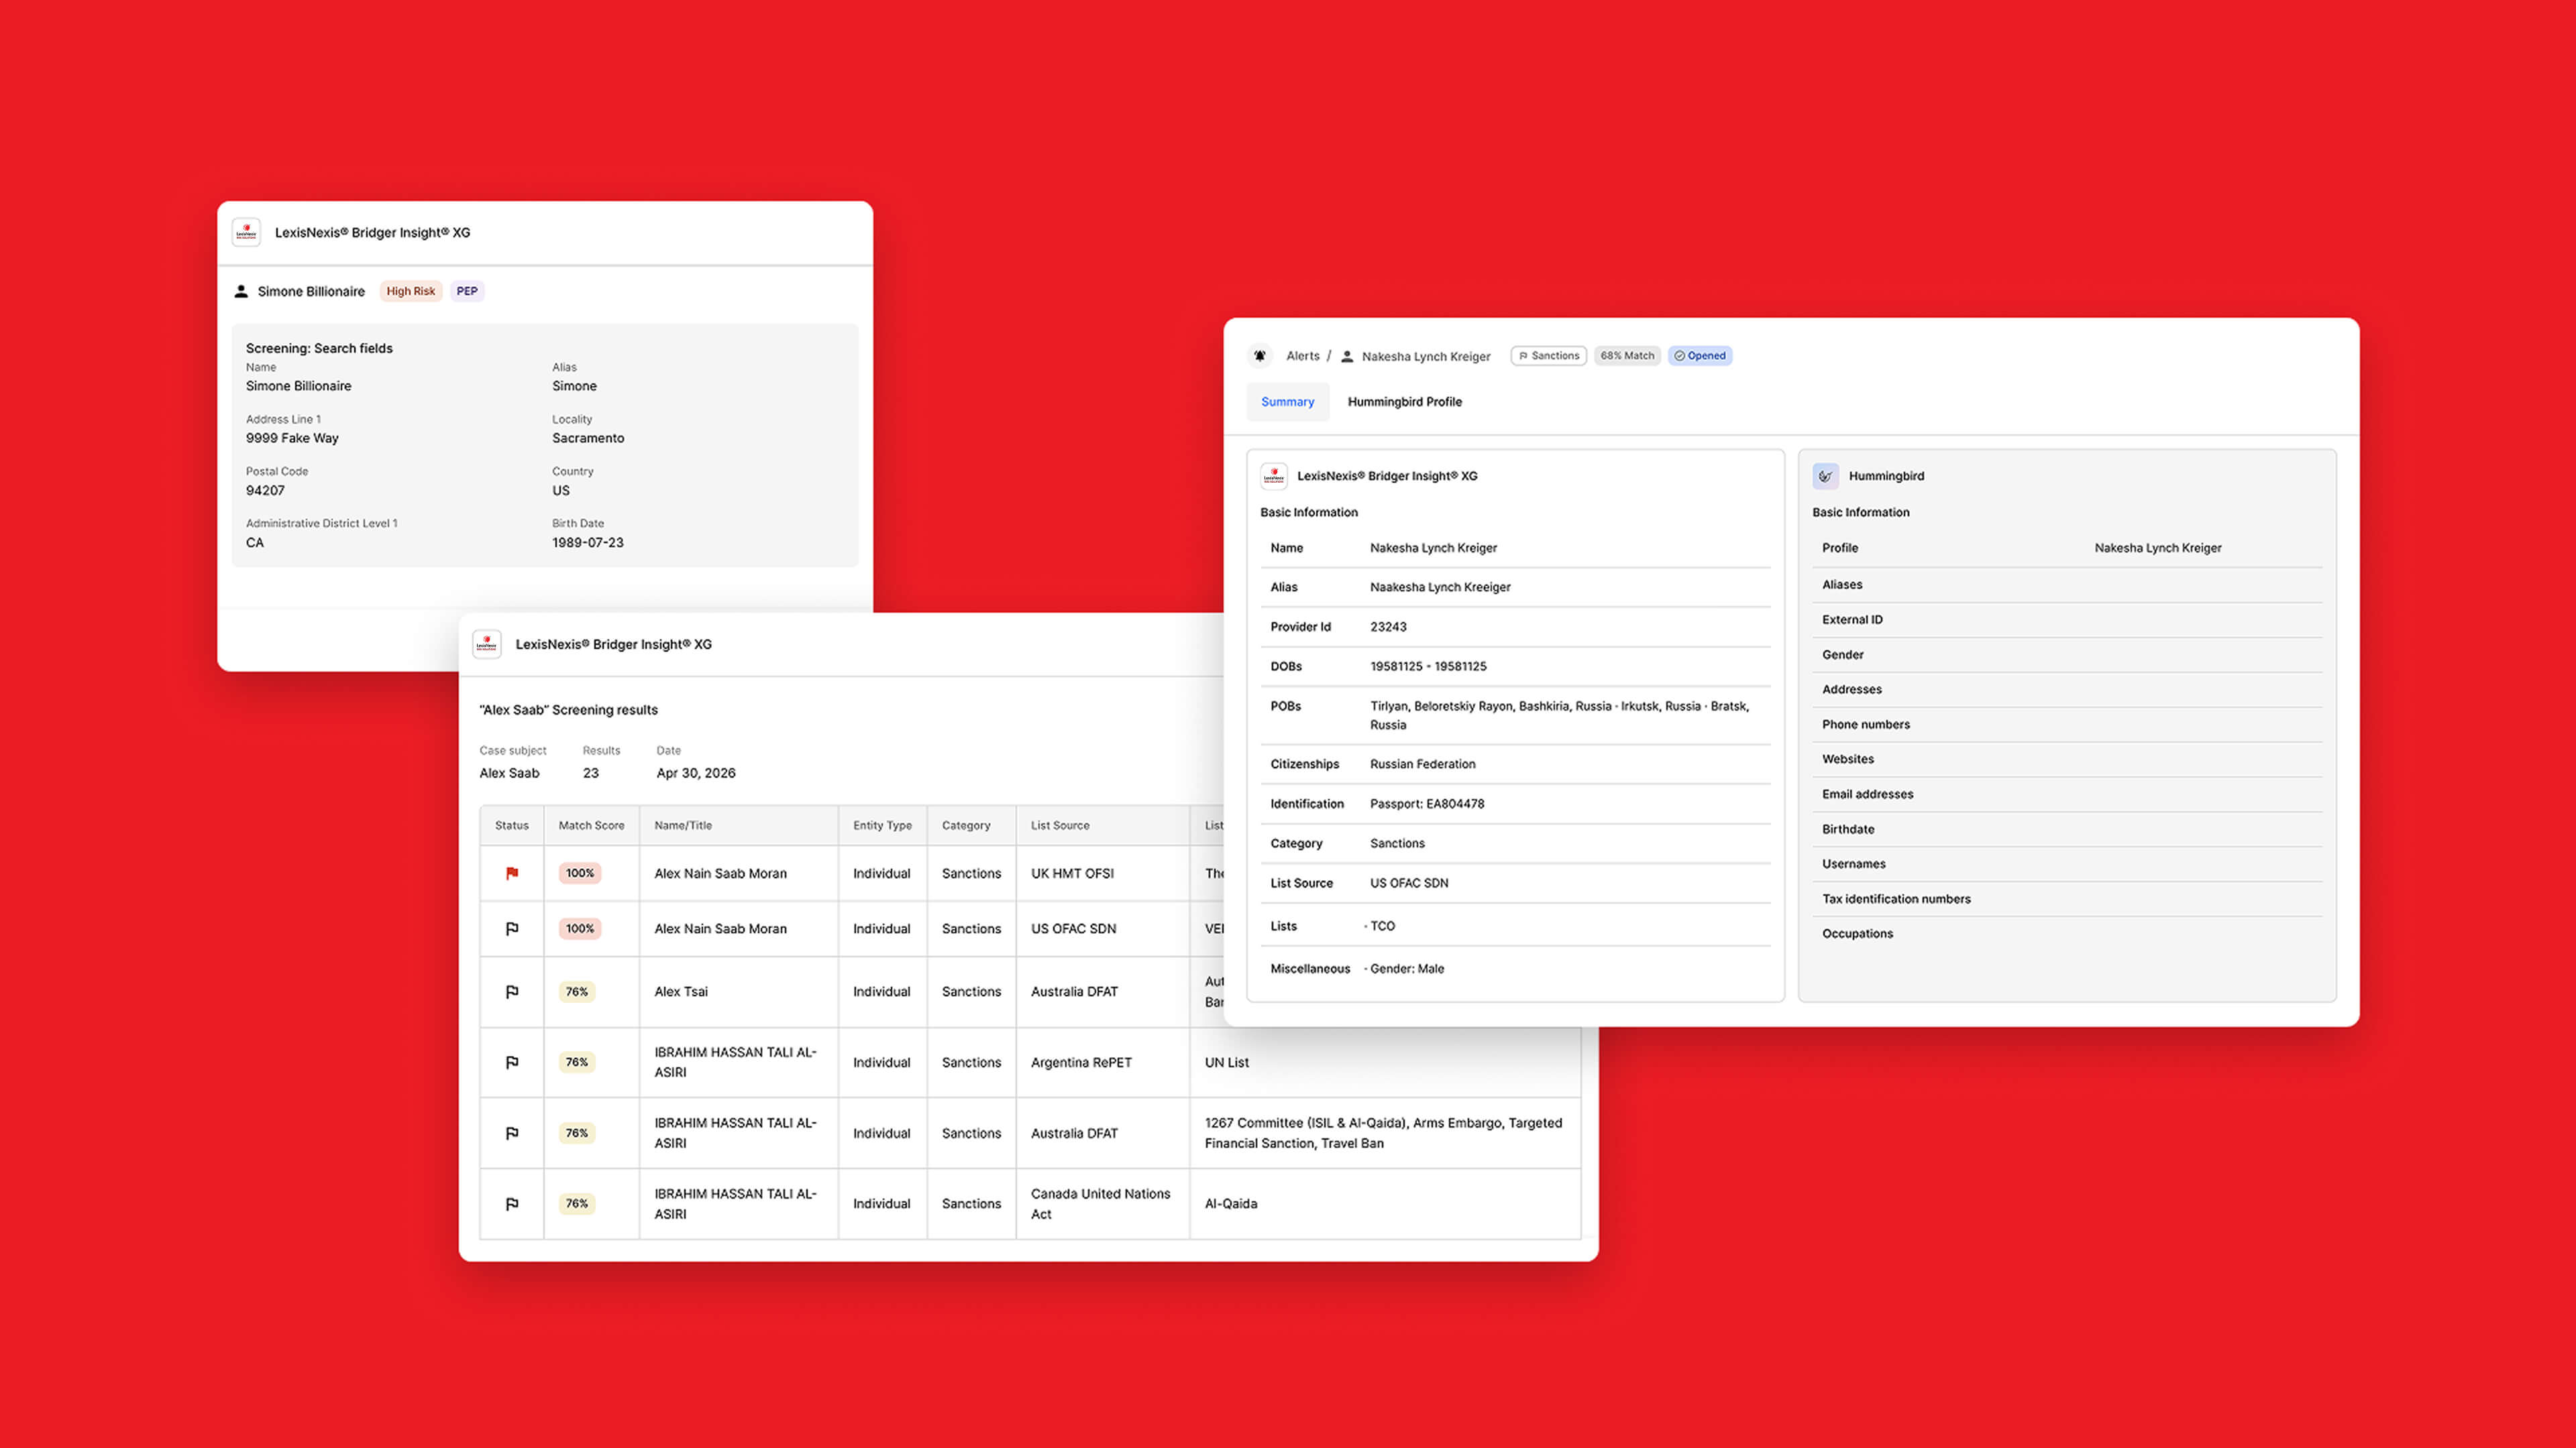Image resolution: width=2576 pixels, height=1448 pixels.
Task: Click the Hummingbird bird logo icon
Action: coord(1826,477)
